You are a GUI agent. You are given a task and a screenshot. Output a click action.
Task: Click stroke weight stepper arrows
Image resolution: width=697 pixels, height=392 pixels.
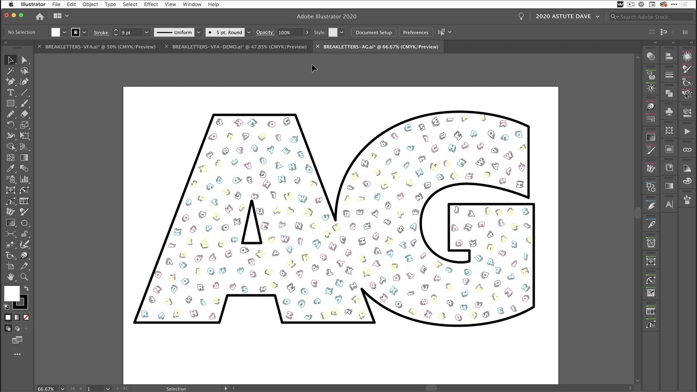coord(115,32)
